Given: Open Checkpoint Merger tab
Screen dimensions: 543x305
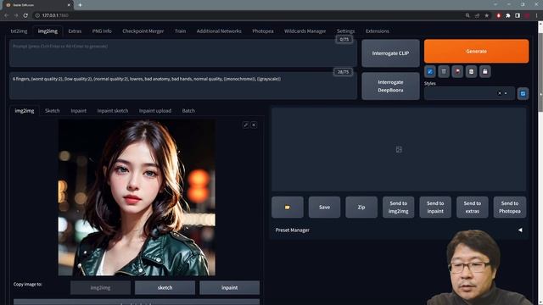Looking at the screenshot, I should click(143, 30).
